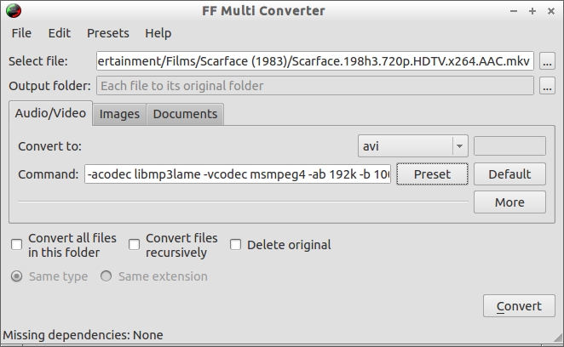The height and width of the screenshot is (347, 564).
Task: Browse for output folder with ellipsis button
Action: pos(547,86)
